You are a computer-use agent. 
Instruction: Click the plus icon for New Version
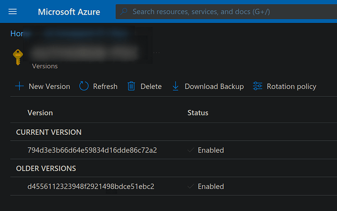tap(20, 86)
